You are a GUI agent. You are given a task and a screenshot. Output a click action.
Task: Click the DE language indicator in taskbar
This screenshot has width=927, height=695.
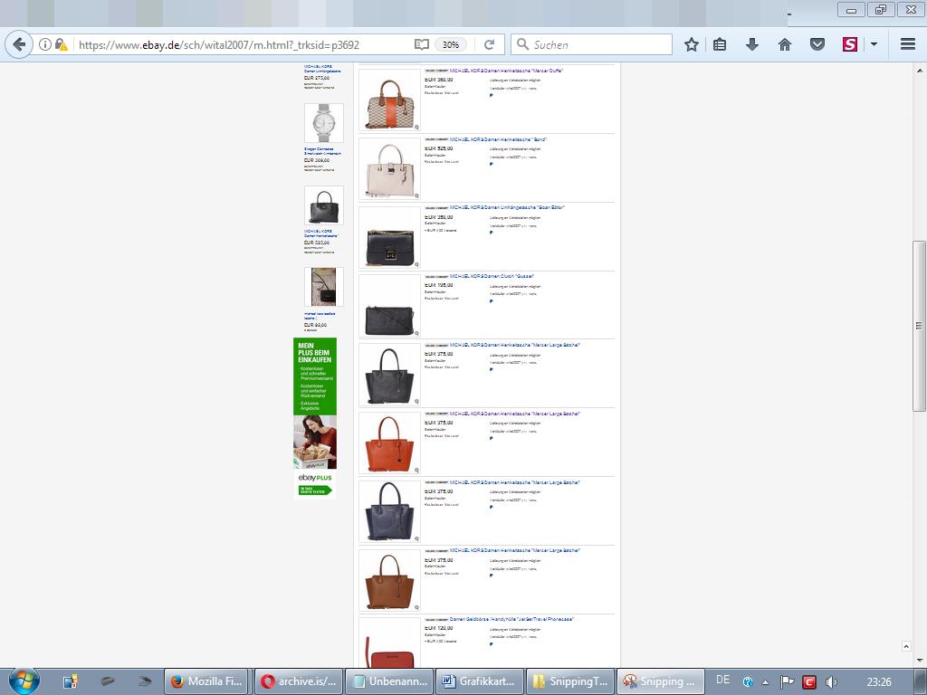722,681
